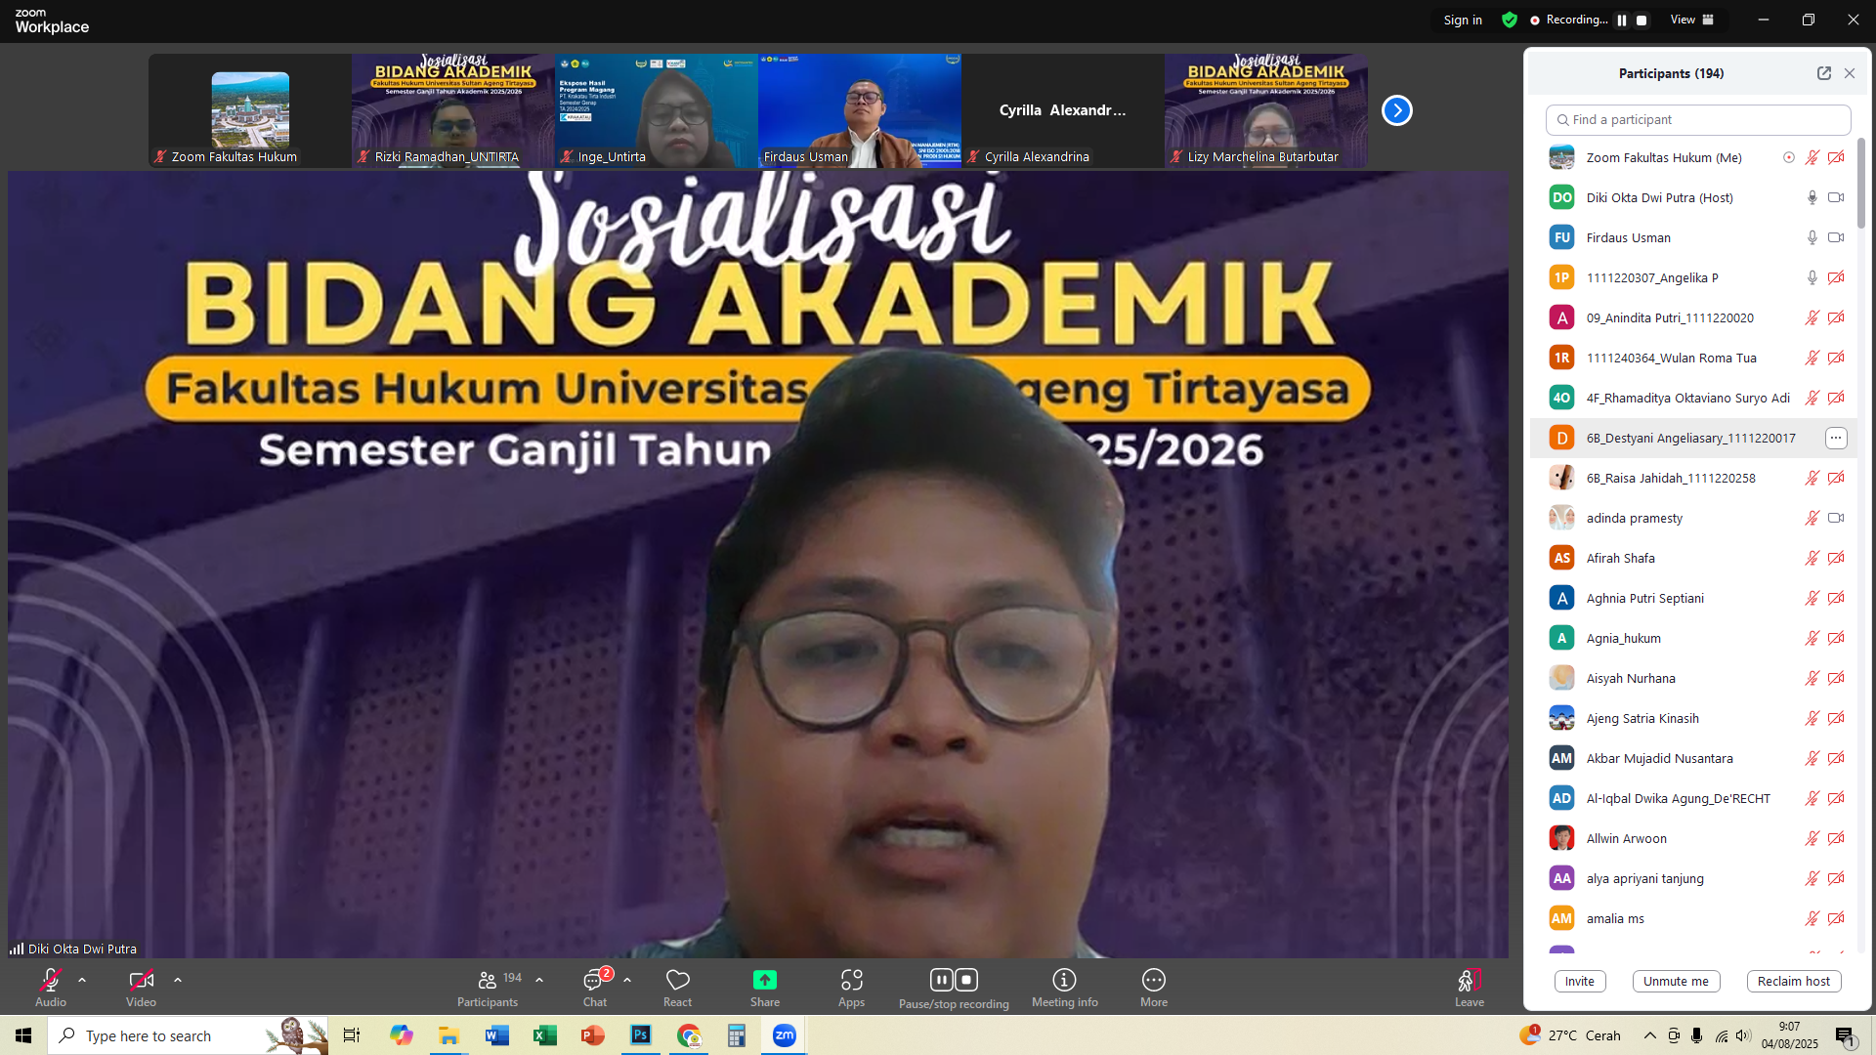Click 1111220307_Angelika P microphone icon

click(1812, 277)
